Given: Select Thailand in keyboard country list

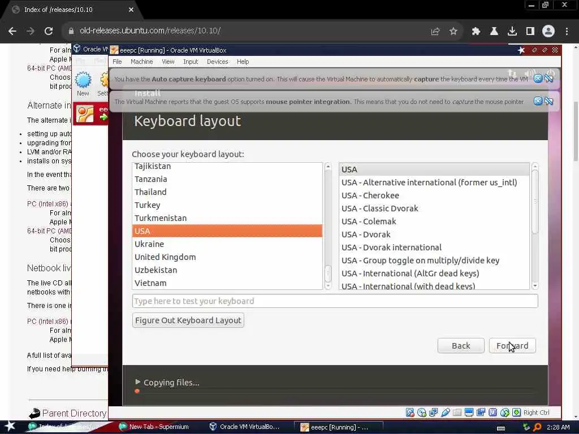Looking at the screenshot, I should point(227,192).
